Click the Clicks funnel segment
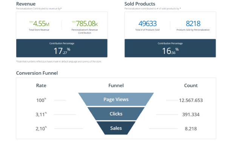This screenshot has height=141, width=234. coord(116,114)
